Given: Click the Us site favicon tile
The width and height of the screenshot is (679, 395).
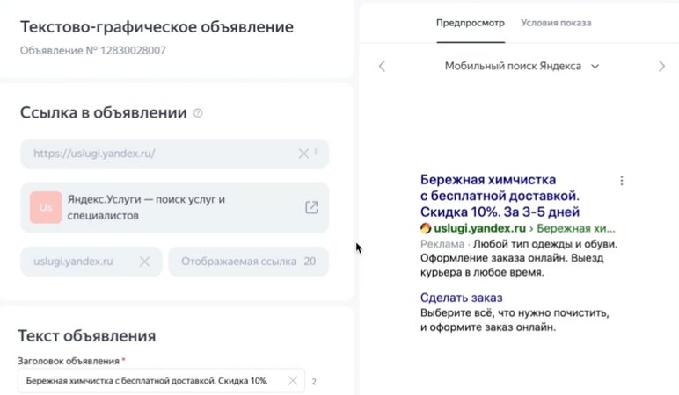Looking at the screenshot, I should 46,207.
